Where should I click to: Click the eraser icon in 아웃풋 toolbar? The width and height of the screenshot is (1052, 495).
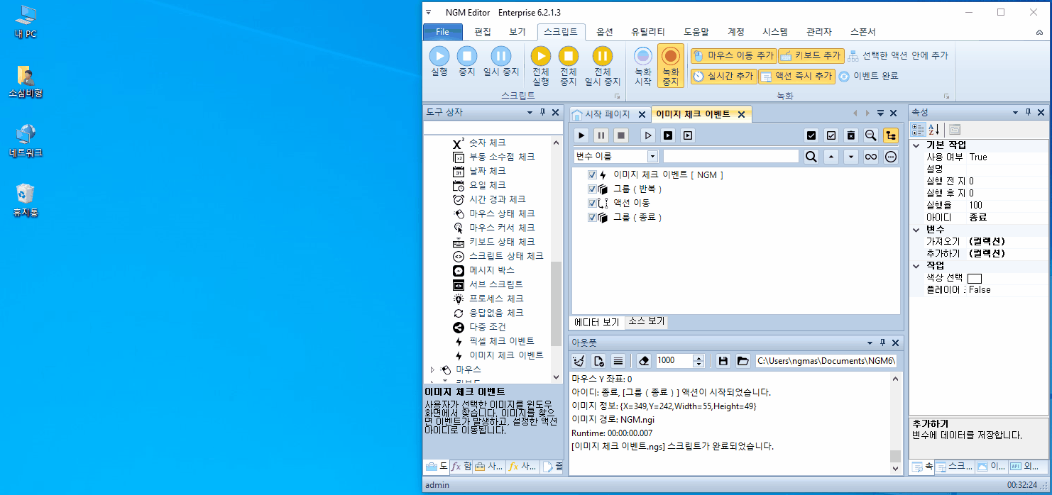point(644,361)
